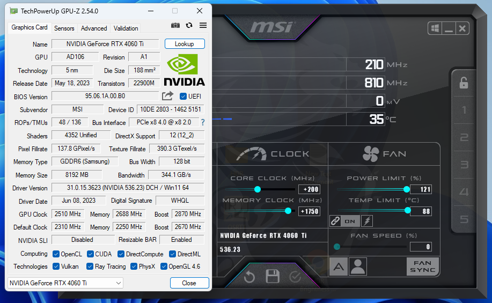The image size is (492, 303).
Task: Toggle the OpenGL 4.6 checkbox
Action: point(164,267)
